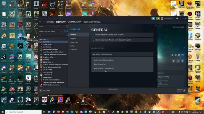Open advanced filter icon by search

(67, 35)
